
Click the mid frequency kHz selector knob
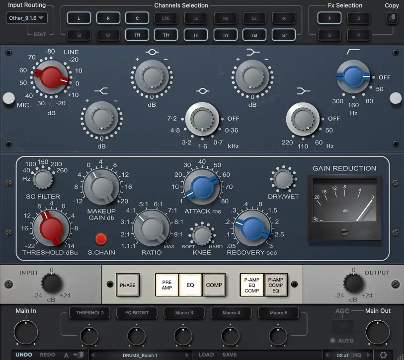[202, 119]
